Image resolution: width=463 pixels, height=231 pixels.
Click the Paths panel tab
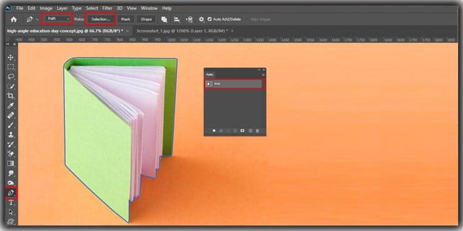(x=210, y=75)
